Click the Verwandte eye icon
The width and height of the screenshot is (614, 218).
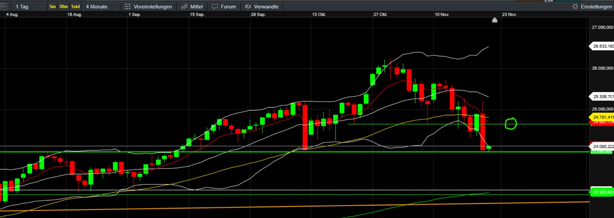point(248,6)
